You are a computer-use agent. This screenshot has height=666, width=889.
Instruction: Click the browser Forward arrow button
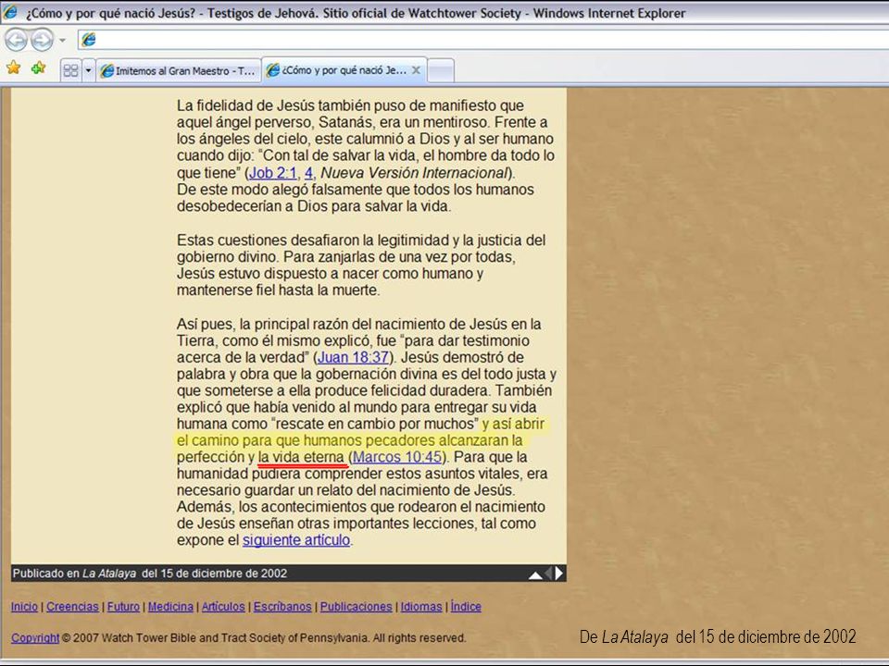[x=42, y=40]
